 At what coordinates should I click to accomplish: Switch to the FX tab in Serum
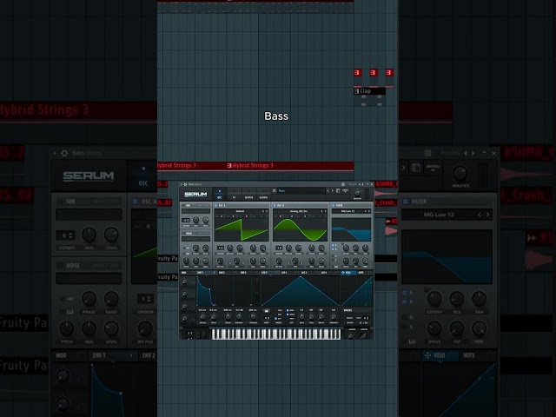point(235,194)
